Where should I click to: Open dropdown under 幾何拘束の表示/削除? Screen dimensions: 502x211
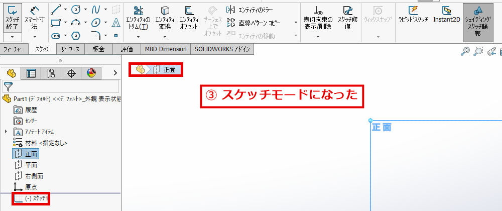point(318,37)
